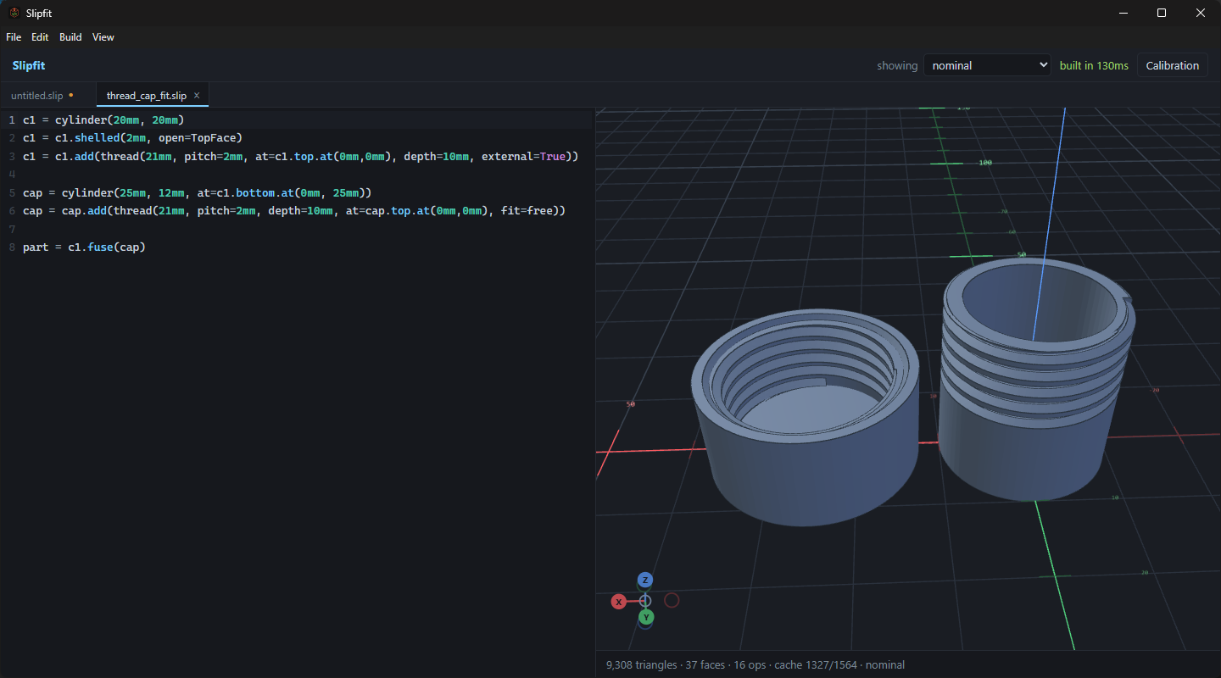Click code line 2 with shelled call
The height and width of the screenshot is (678, 1221).
(132, 137)
